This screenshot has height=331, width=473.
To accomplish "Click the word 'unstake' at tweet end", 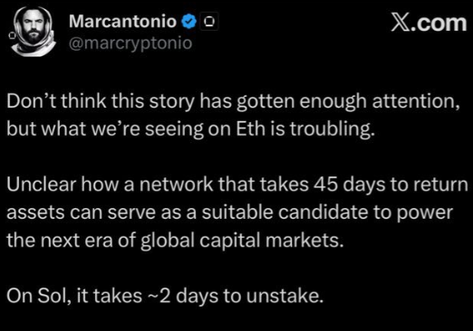I will (x=283, y=296).
